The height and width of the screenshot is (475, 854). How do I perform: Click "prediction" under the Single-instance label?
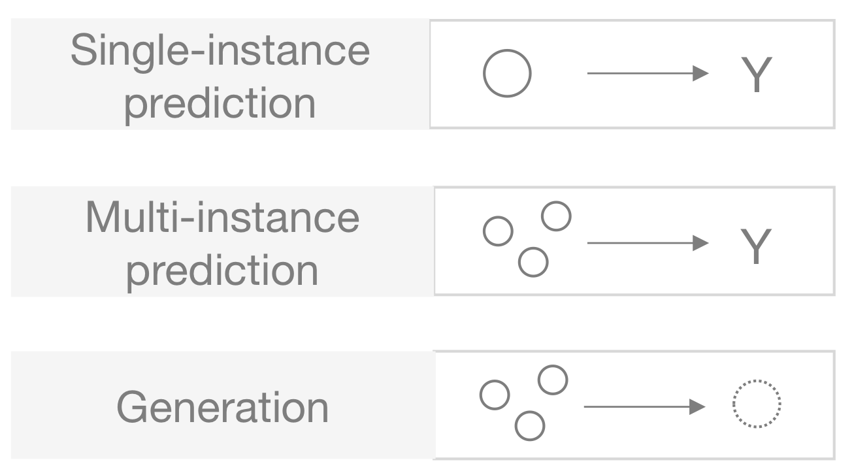[x=220, y=103]
